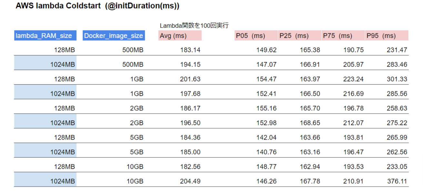Viewport: 423px width, 193px height.
Task: Pick the P25 cell 166.91
Action: click(x=310, y=64)
